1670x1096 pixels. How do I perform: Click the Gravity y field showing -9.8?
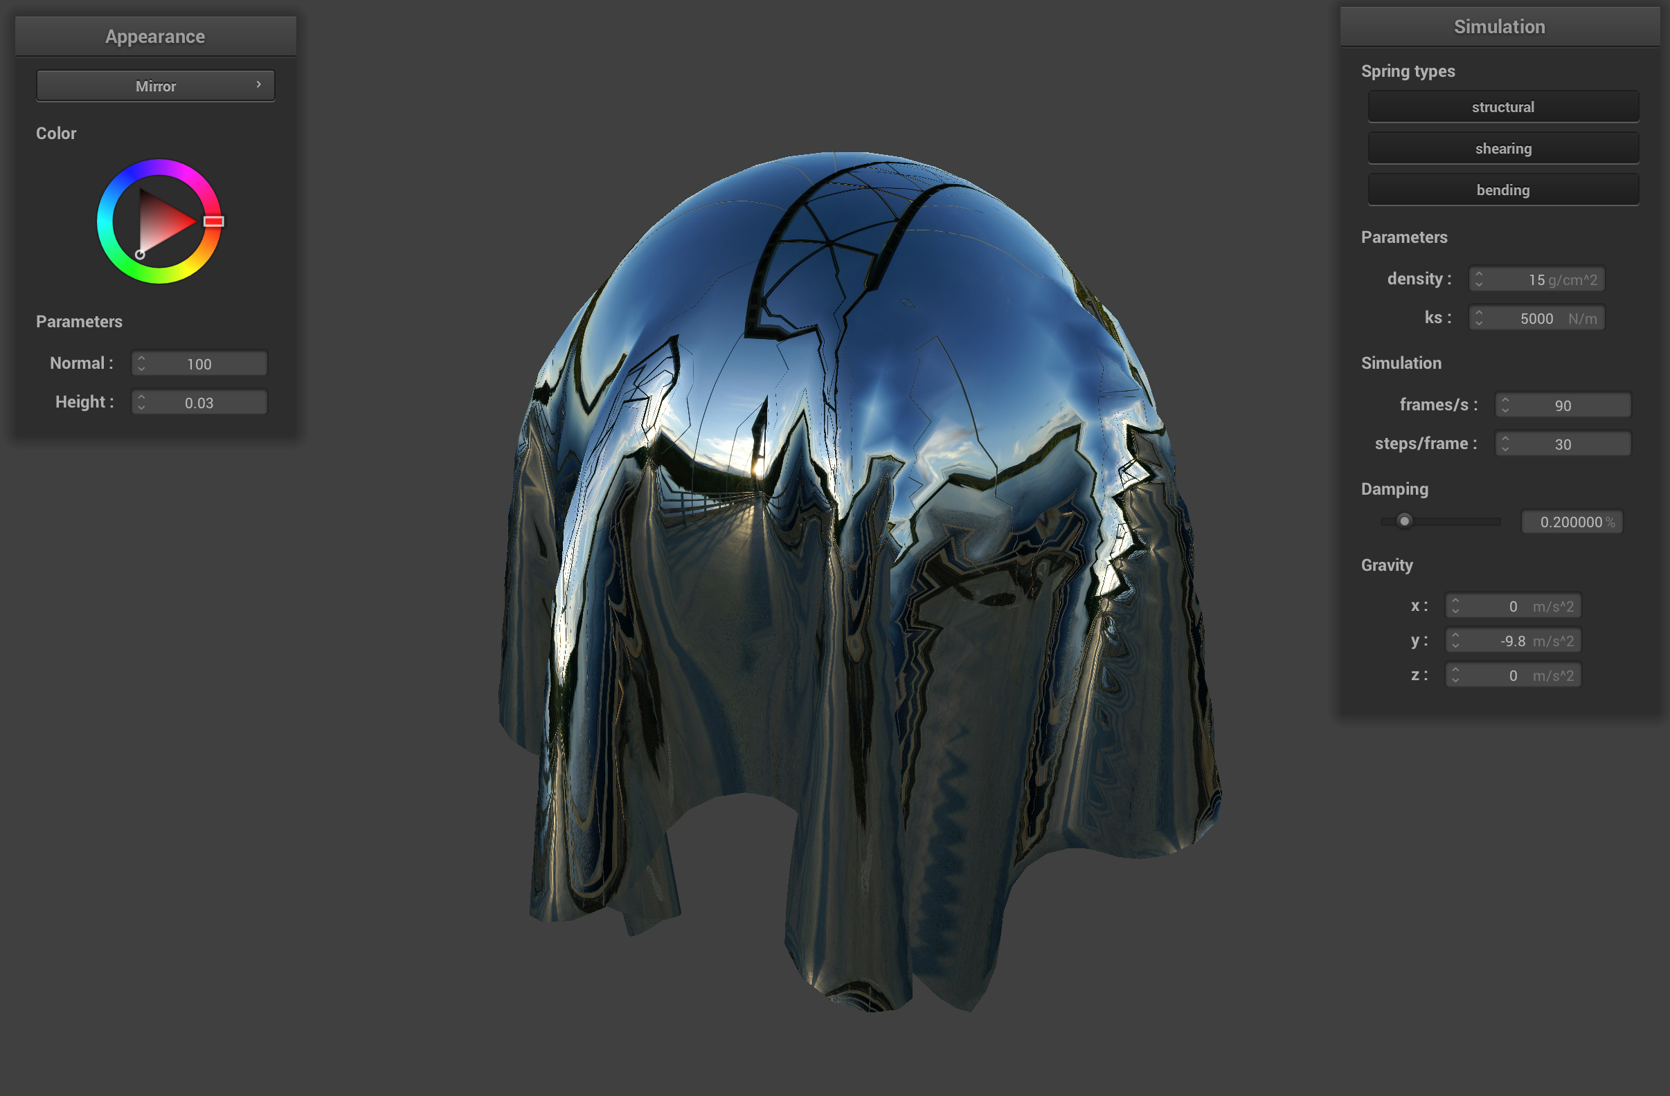(1512, 640)
